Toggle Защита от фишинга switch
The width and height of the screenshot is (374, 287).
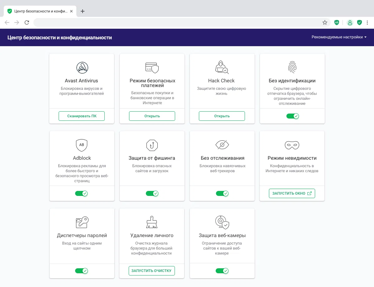click(x=152, y=193)
